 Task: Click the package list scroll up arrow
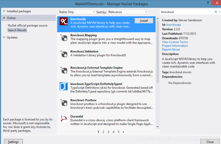pos(158,19)
